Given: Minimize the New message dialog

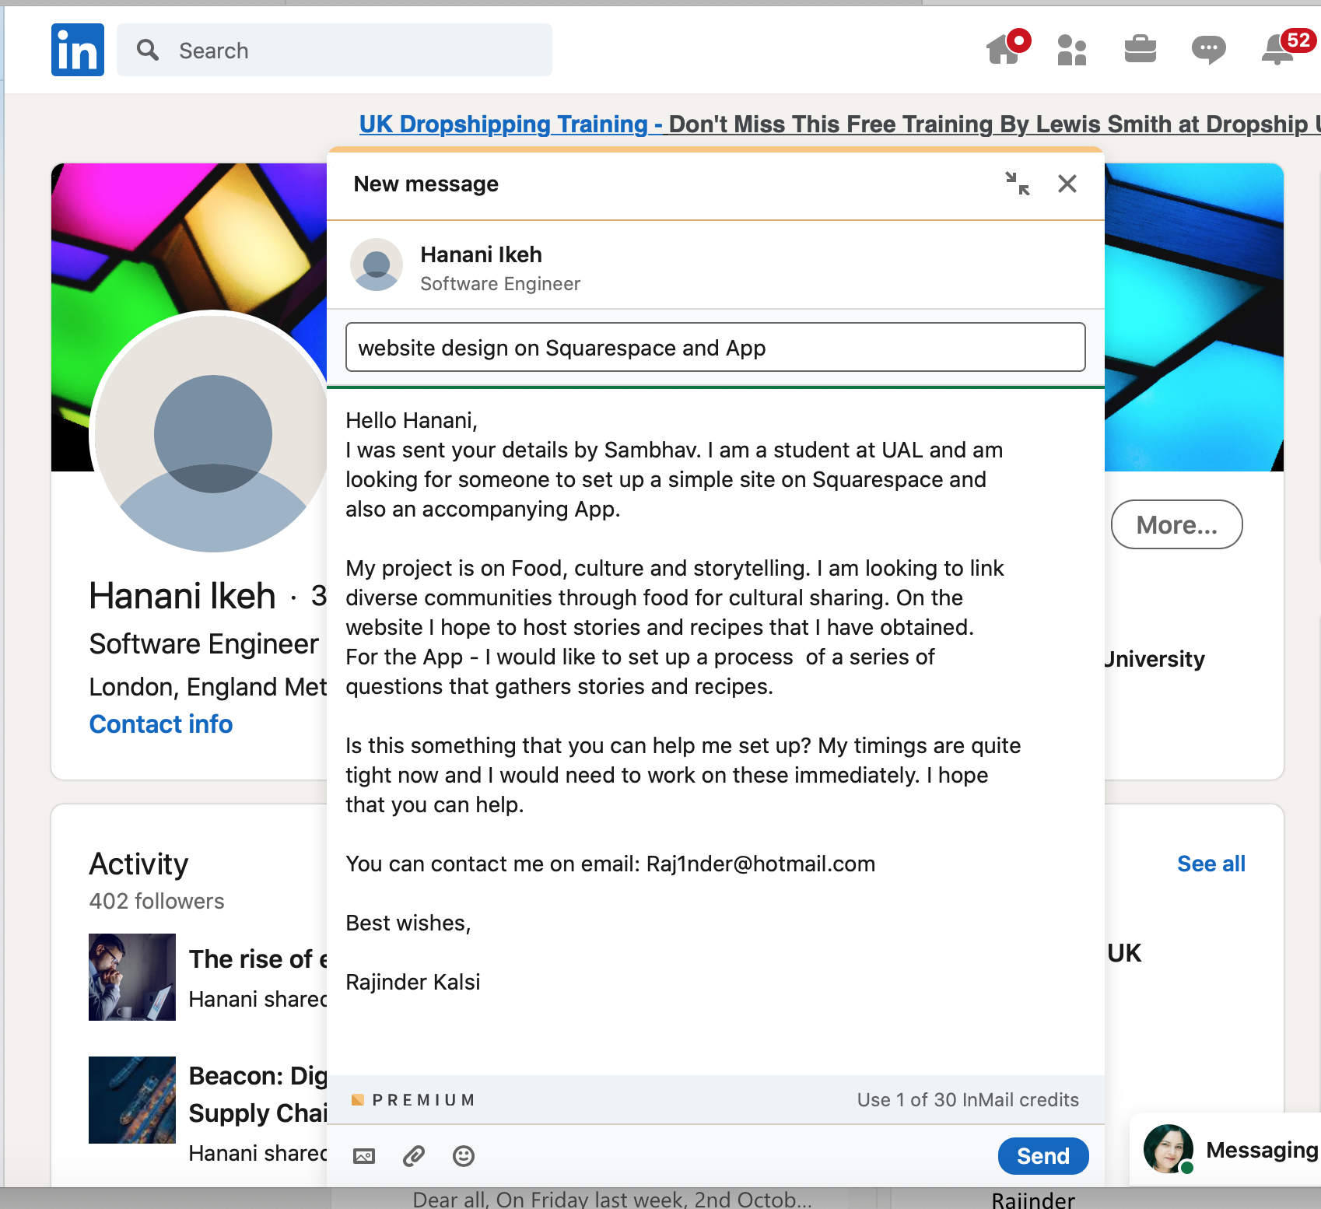Looking at the screenshot, I should tap(1017, 184).
